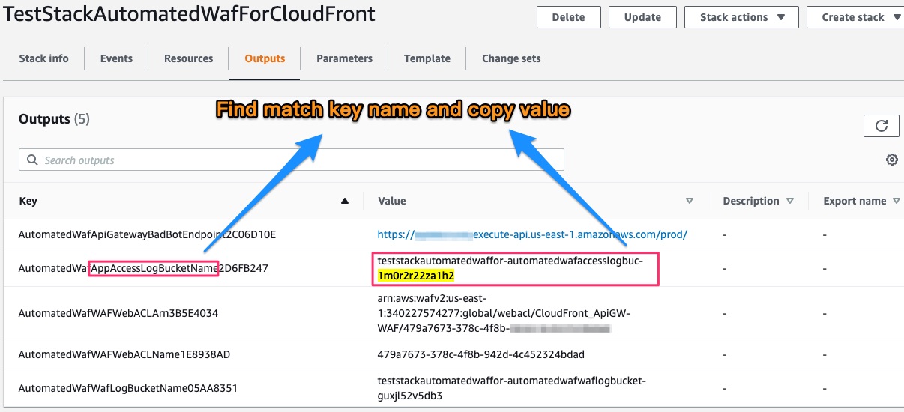904x412 pixels.
Task: Focus the Search outputs field
Action: click(x=292, y=160)
